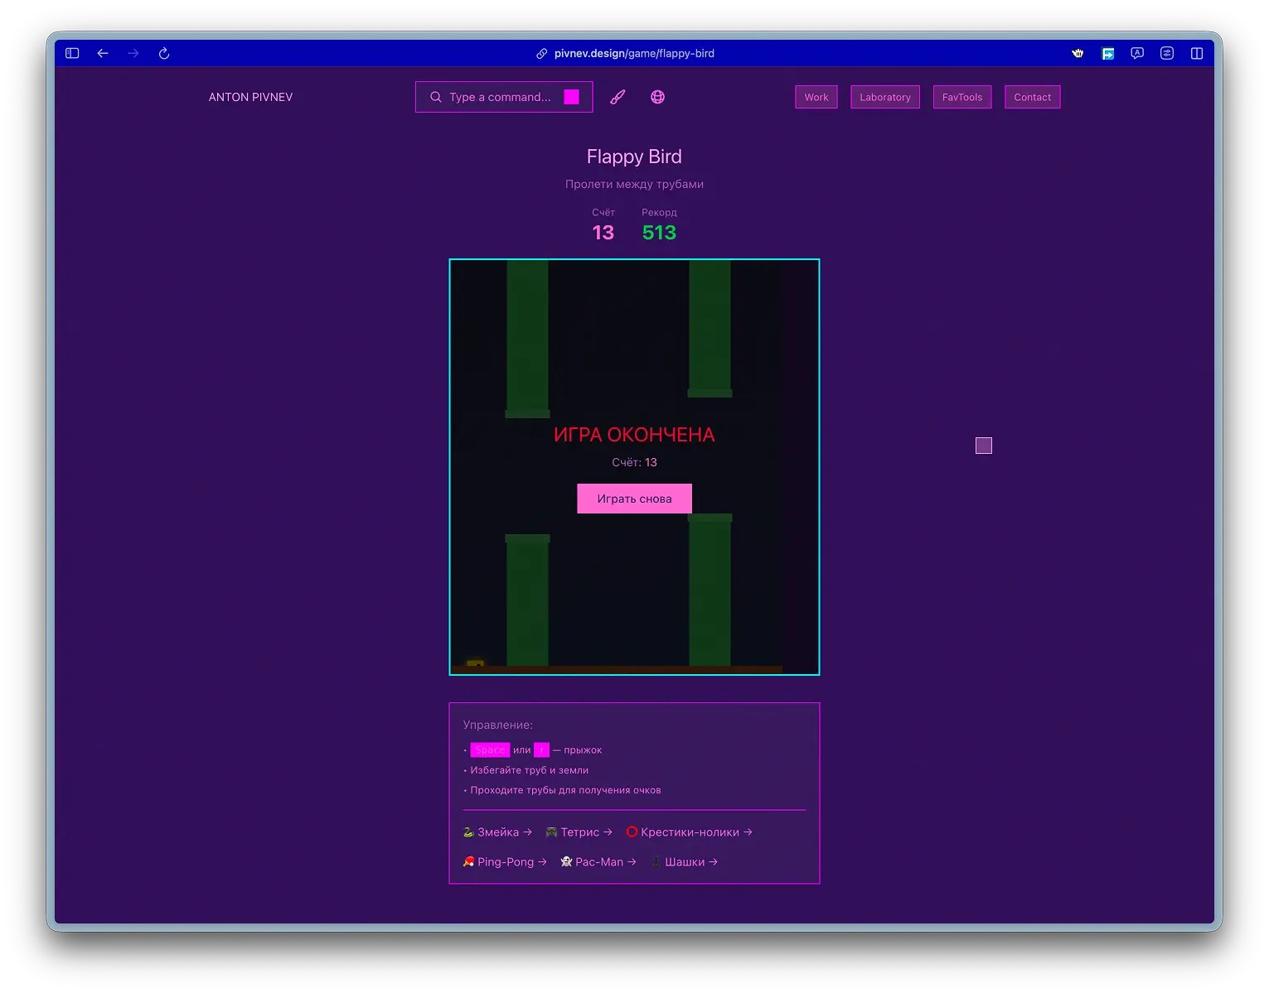The height and width of the screenshot is (993, 1269).
Task: Click the Snake emoji game icon
Action: tap(469, 832)
